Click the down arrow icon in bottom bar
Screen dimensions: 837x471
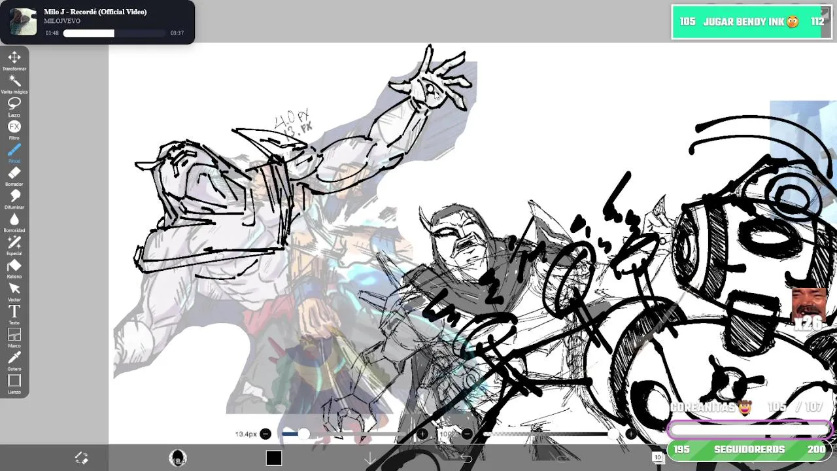click(369, 459)
